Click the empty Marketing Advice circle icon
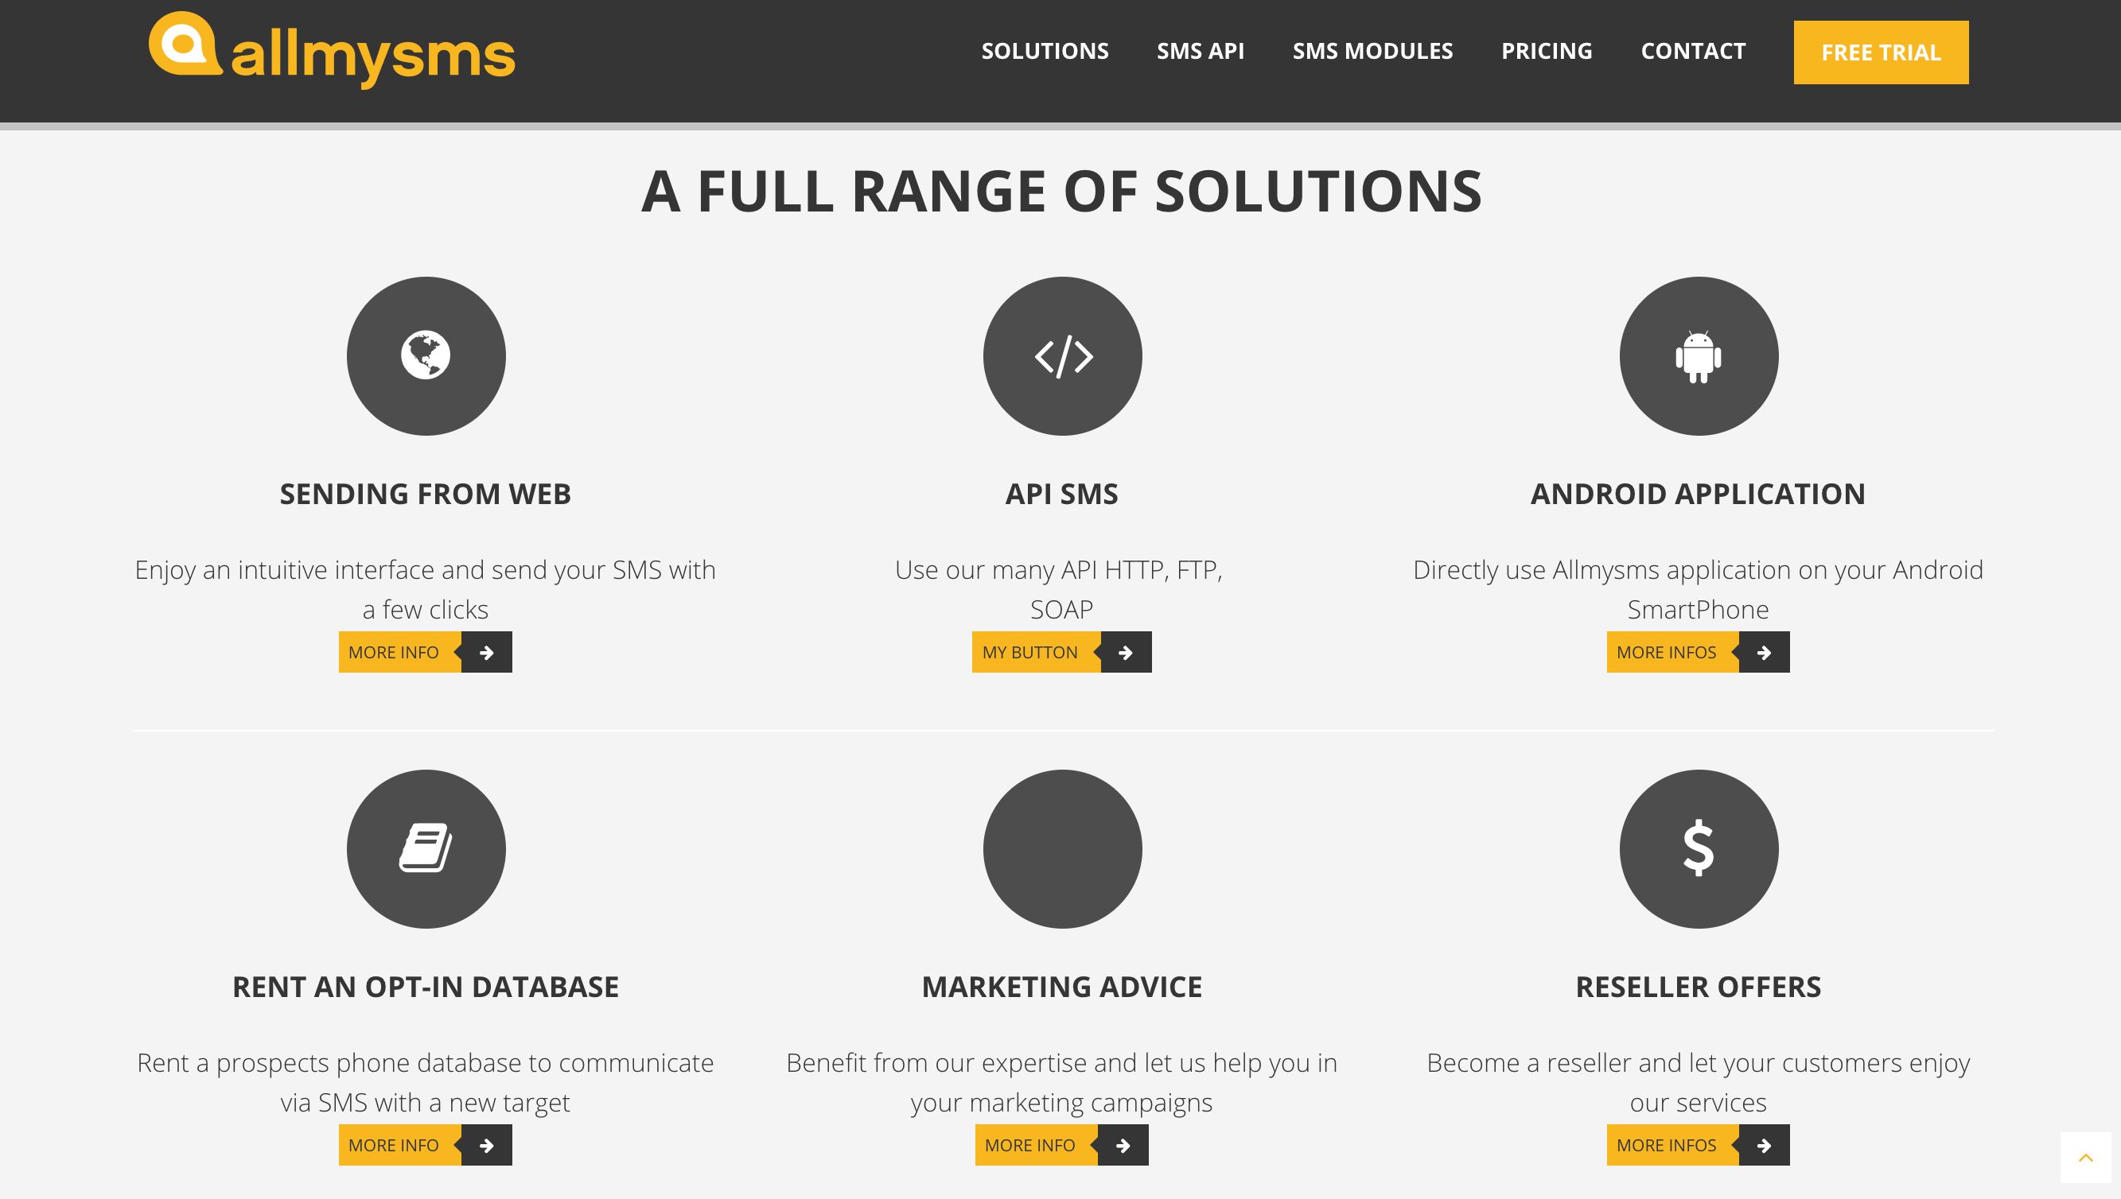 (x=1062, y=848)
